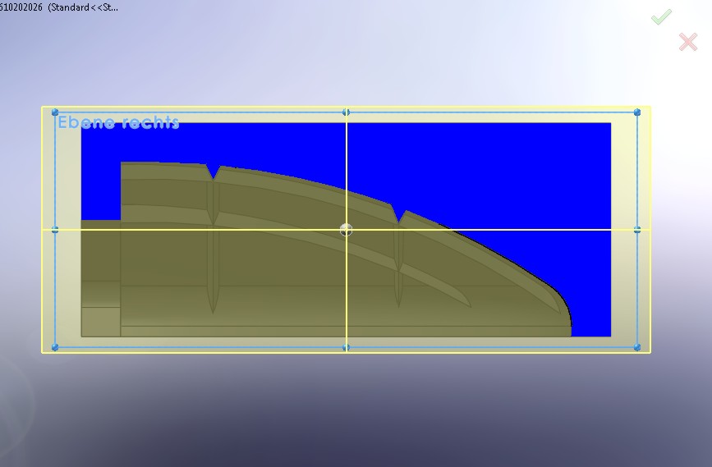Click the bottom-middle plane handle
The image size is (712, 467).
pos(346,347)
